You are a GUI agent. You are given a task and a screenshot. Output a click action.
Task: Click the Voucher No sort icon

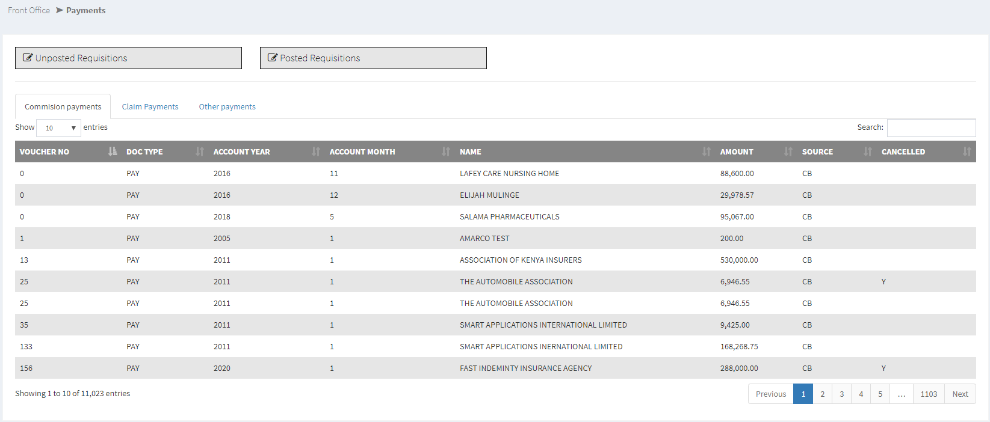(x=113, y=151)
